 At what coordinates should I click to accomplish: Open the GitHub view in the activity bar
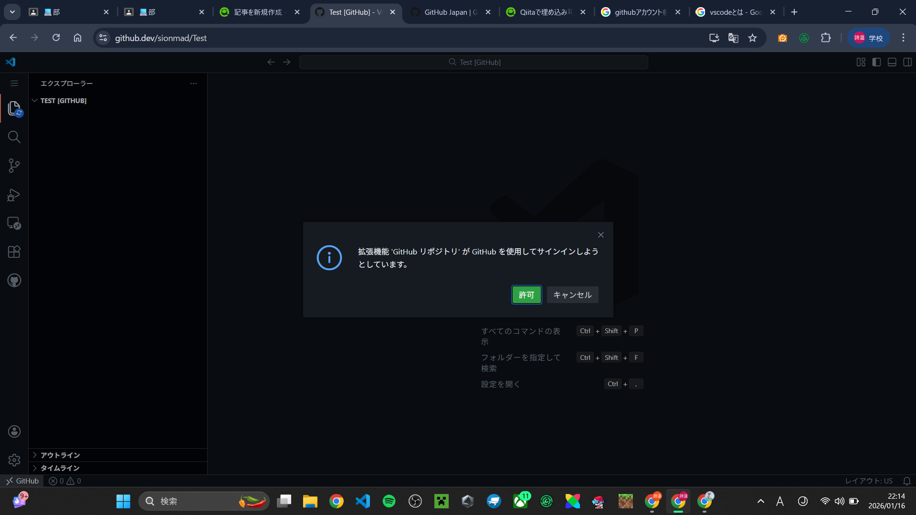tap(14, 280)
